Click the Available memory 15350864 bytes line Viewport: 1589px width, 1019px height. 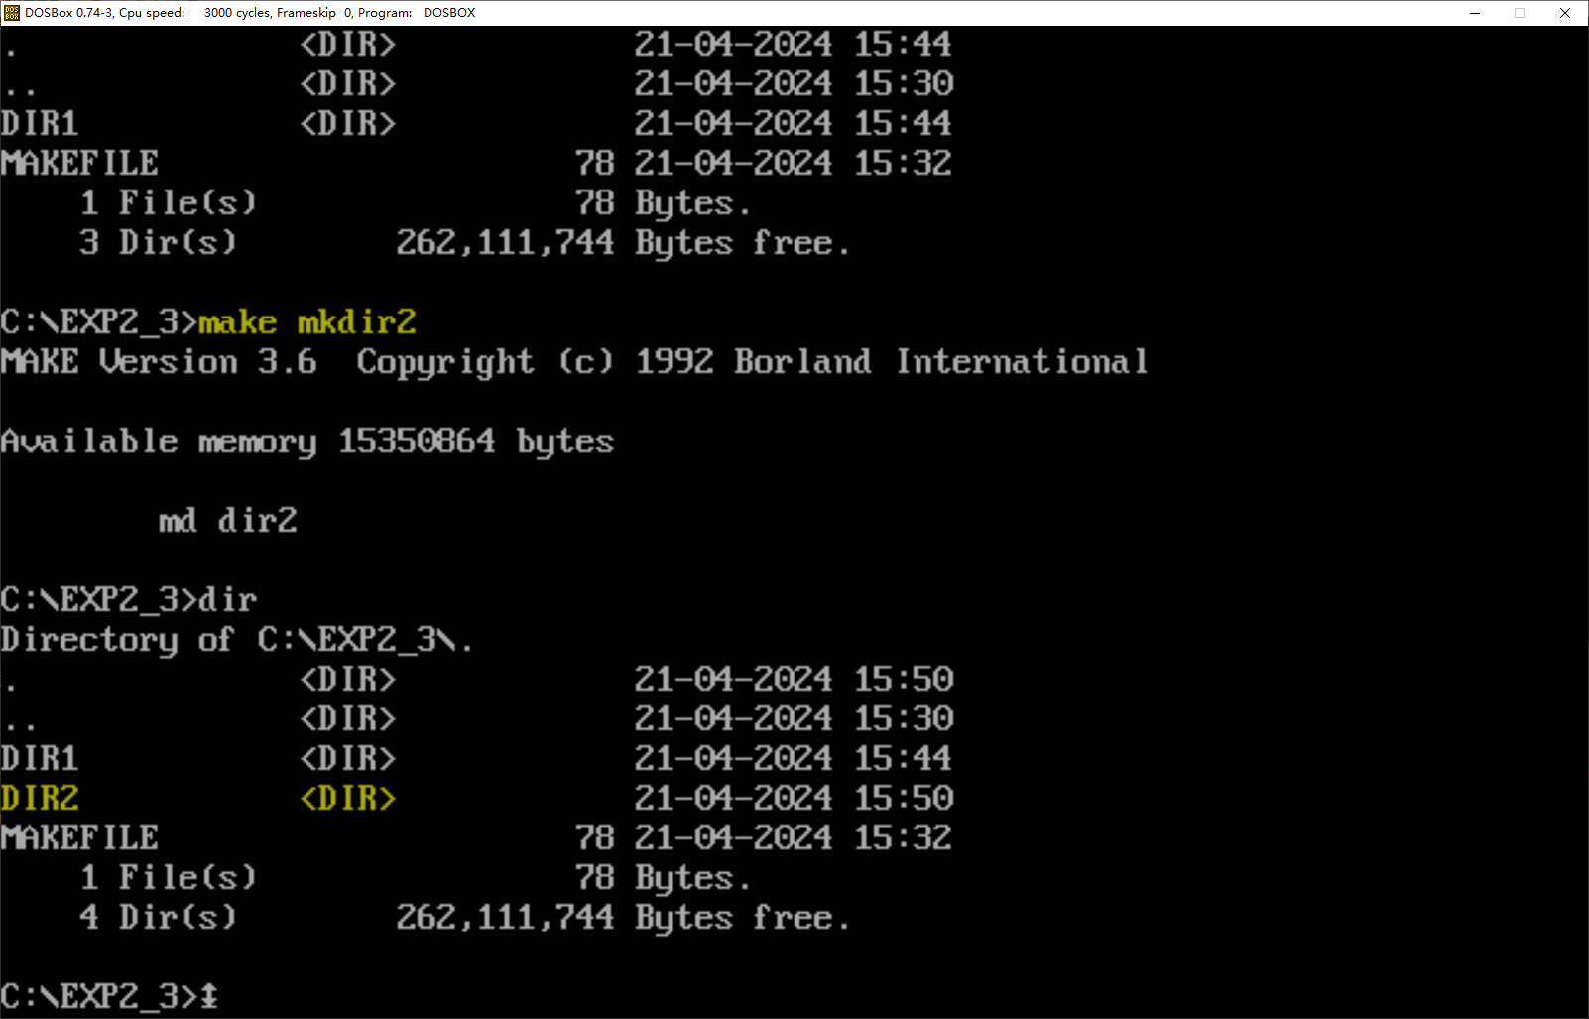(307, 441)
